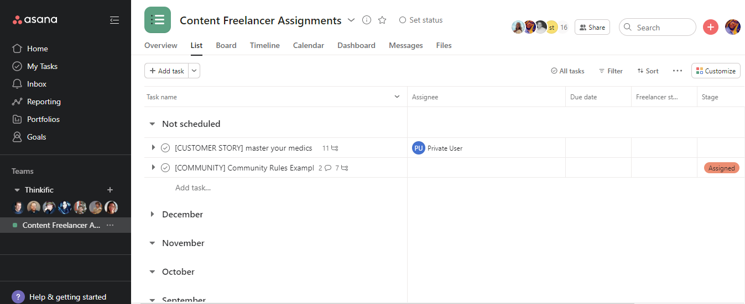Expand the December section
745x304 pixels.
[x=152, y=214]
